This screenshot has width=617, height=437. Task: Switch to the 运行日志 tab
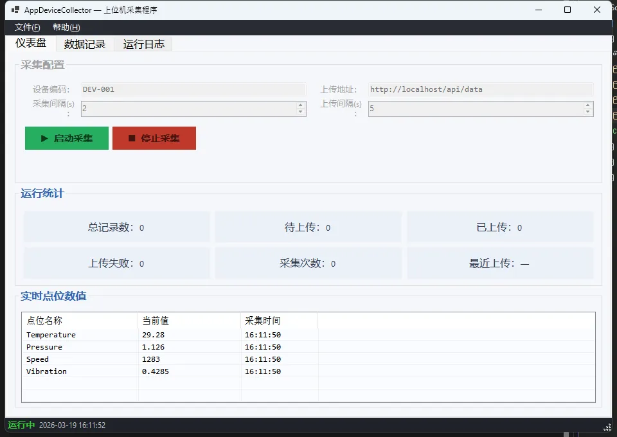(x=143, y=44)
